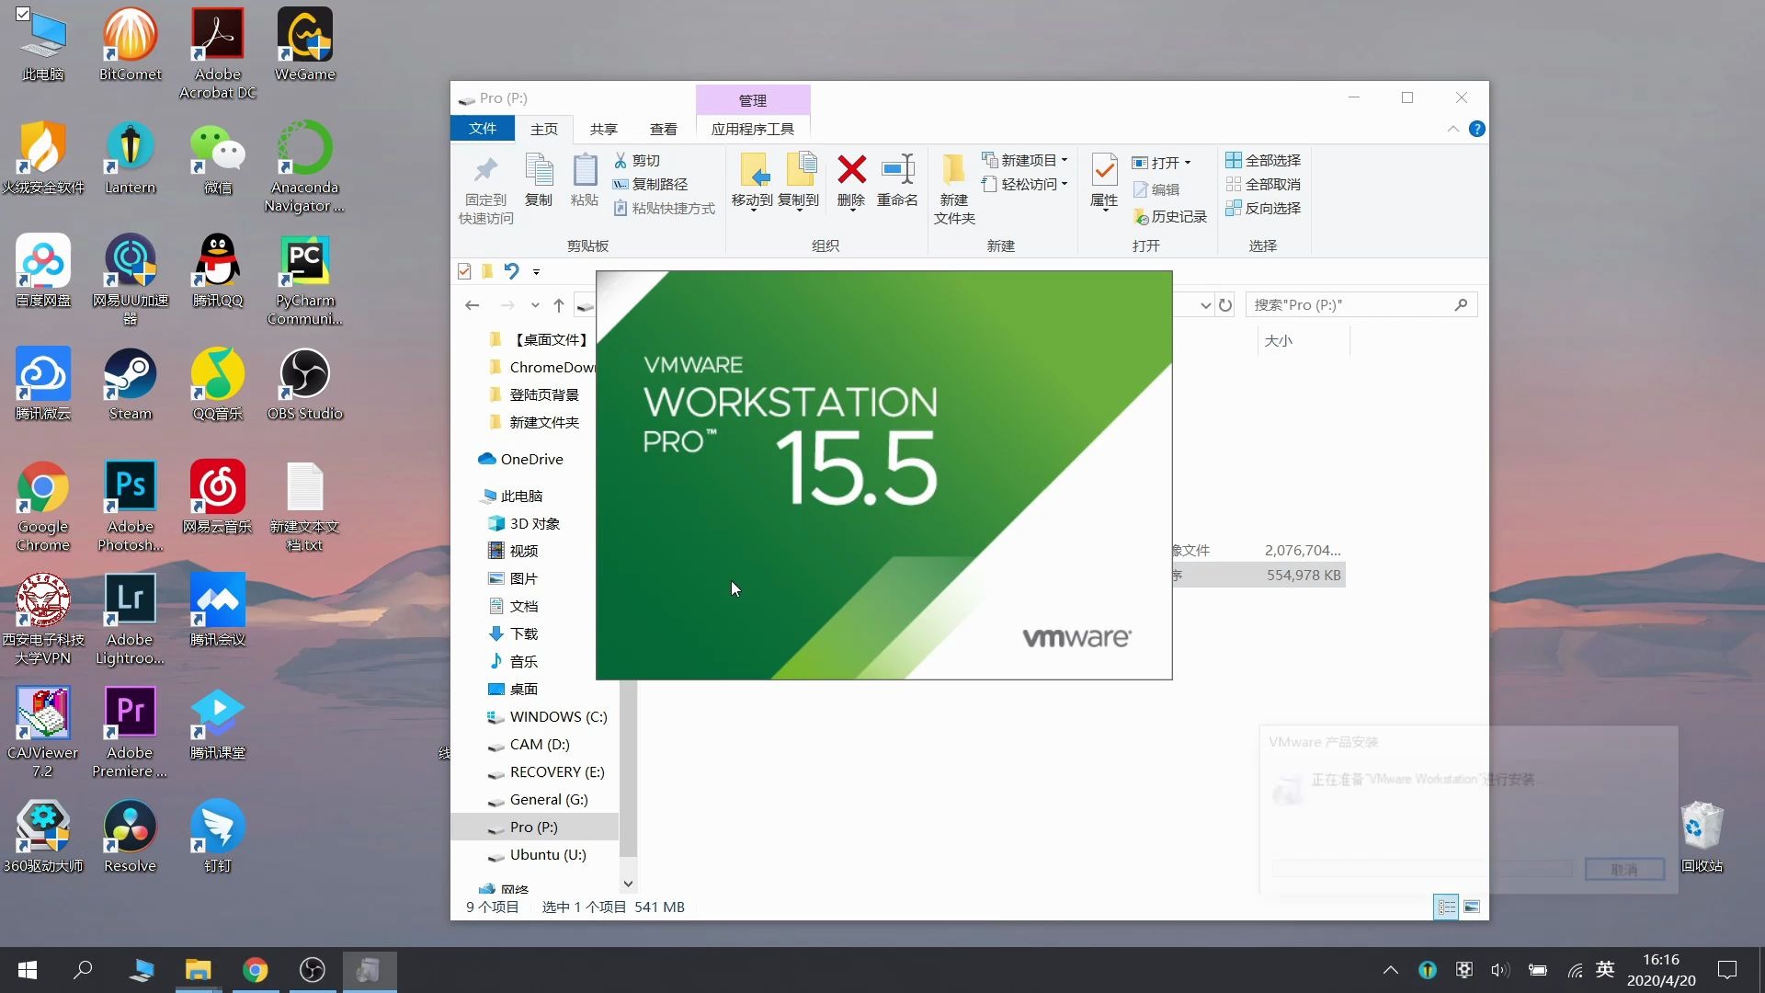Viewport: 1765px width, 993px height.
Task: Switch to the Home (主页) tab
Action: 543,129
